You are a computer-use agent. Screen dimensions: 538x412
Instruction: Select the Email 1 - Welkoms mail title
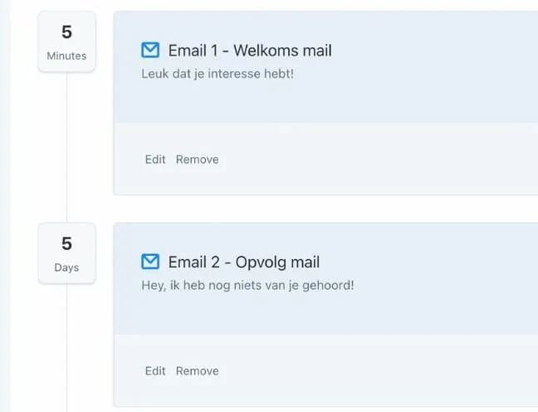[250, 51]
